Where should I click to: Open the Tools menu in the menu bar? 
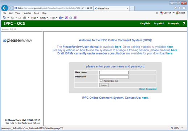(x=37, y=13)
